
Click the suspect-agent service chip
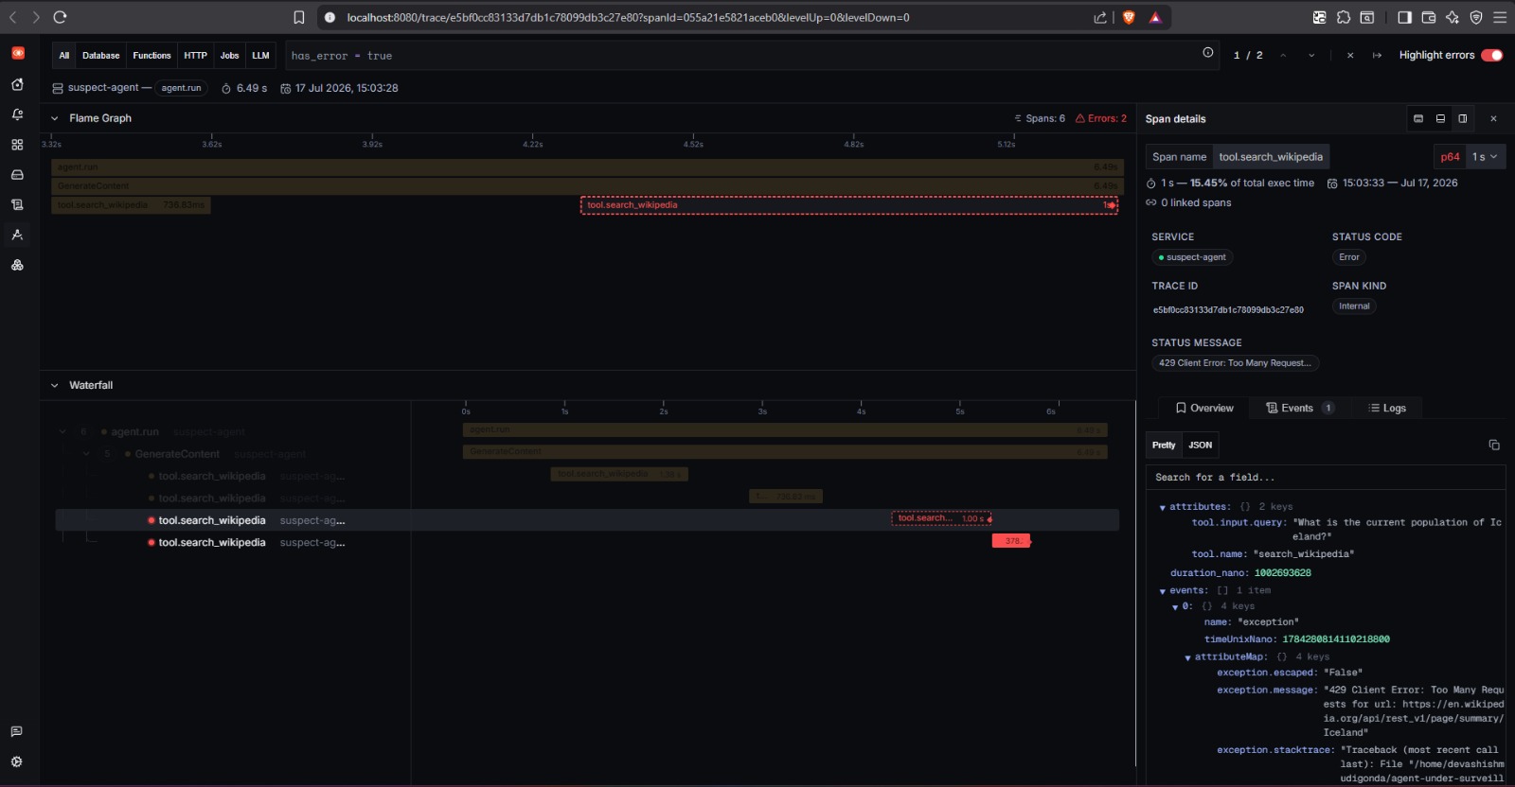[x=1192, y=257]
